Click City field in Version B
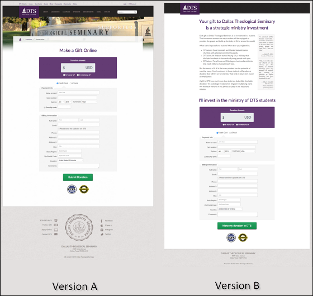The height and width of the screenshot is (296, 313). click(x=238, y=195)
